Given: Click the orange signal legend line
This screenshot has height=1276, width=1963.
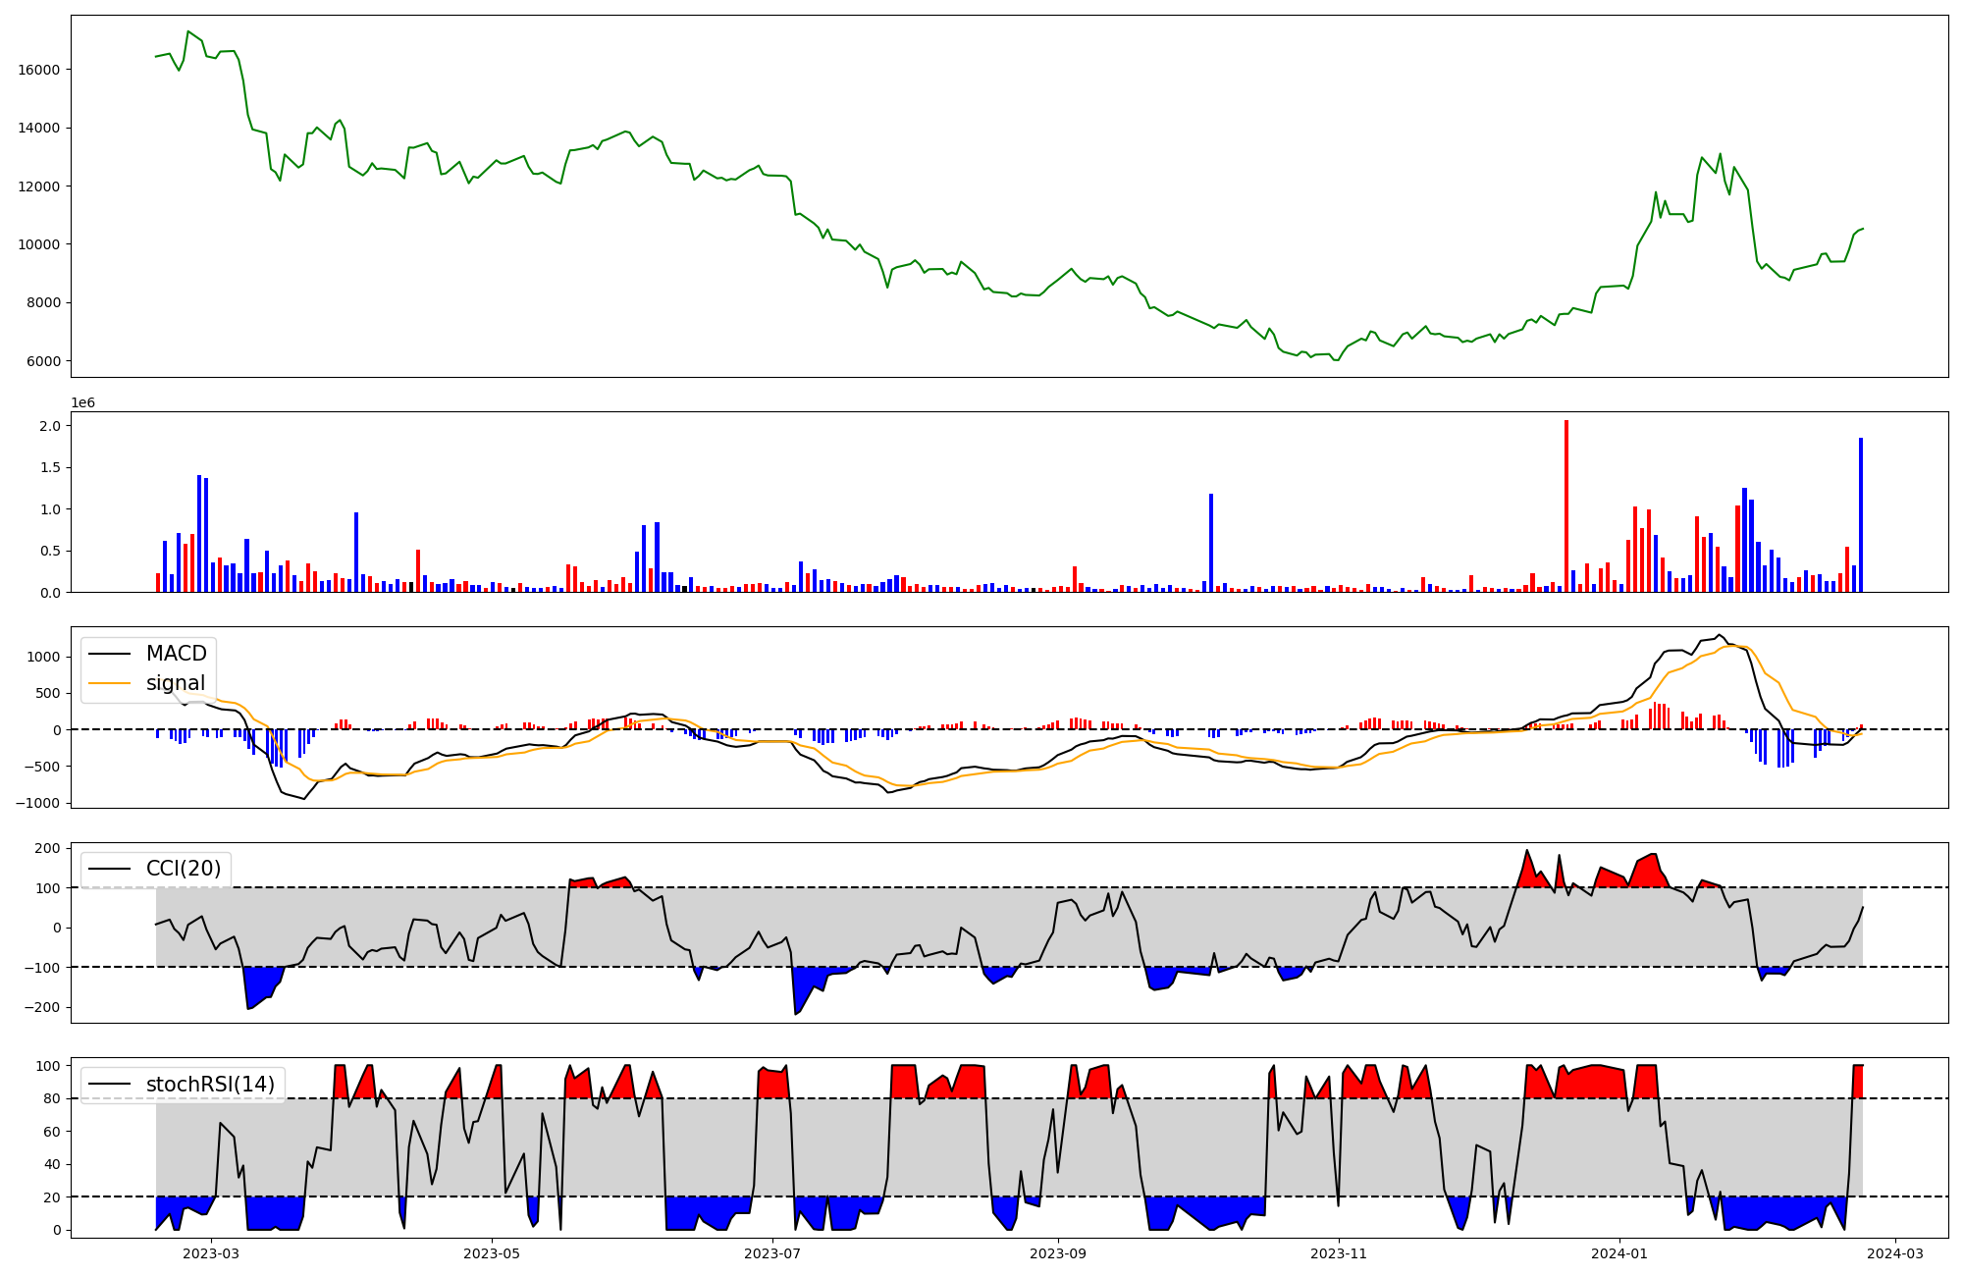Looking at the screenshot, I should (110, 683).
